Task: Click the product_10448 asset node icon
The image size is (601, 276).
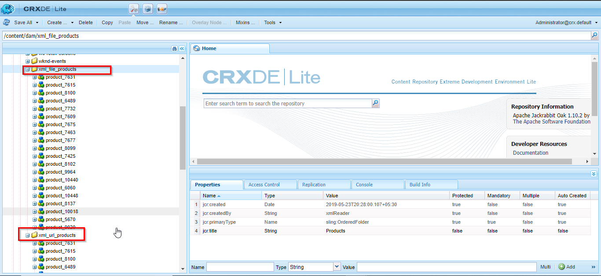Action: coord(41,196)
